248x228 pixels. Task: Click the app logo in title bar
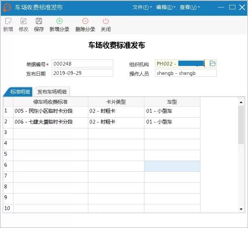7,7
